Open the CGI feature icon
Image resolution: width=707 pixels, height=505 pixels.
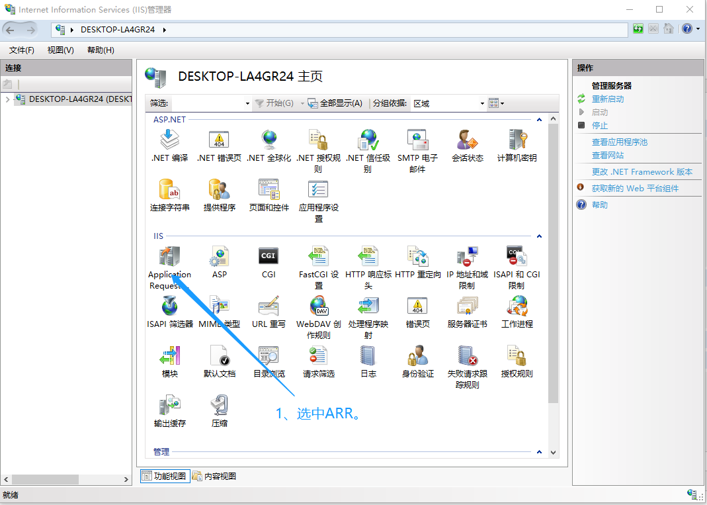(x=269, y=262)
